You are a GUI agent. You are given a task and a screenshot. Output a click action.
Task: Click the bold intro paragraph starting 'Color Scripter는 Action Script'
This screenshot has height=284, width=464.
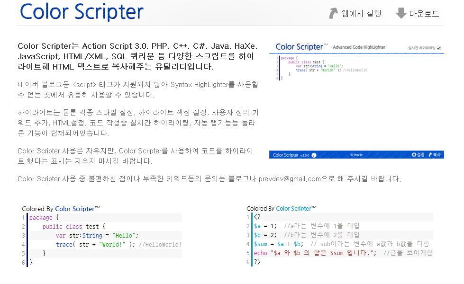(138, 56)
